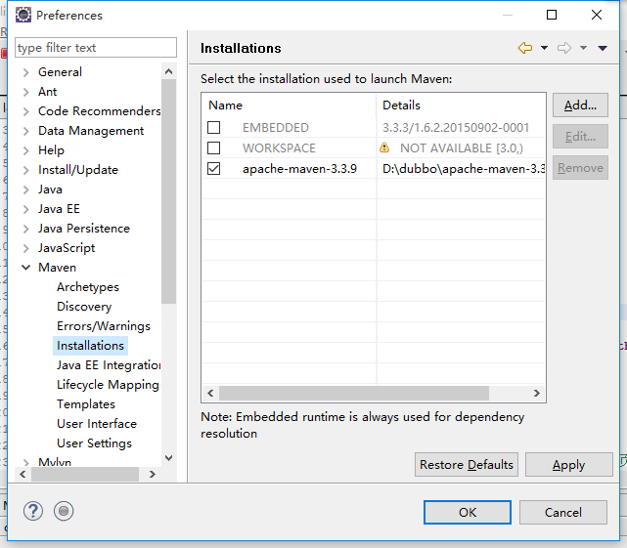This screenshot has width=627, height=548.
Task: Click the help question mark icon
Action: 33,511
